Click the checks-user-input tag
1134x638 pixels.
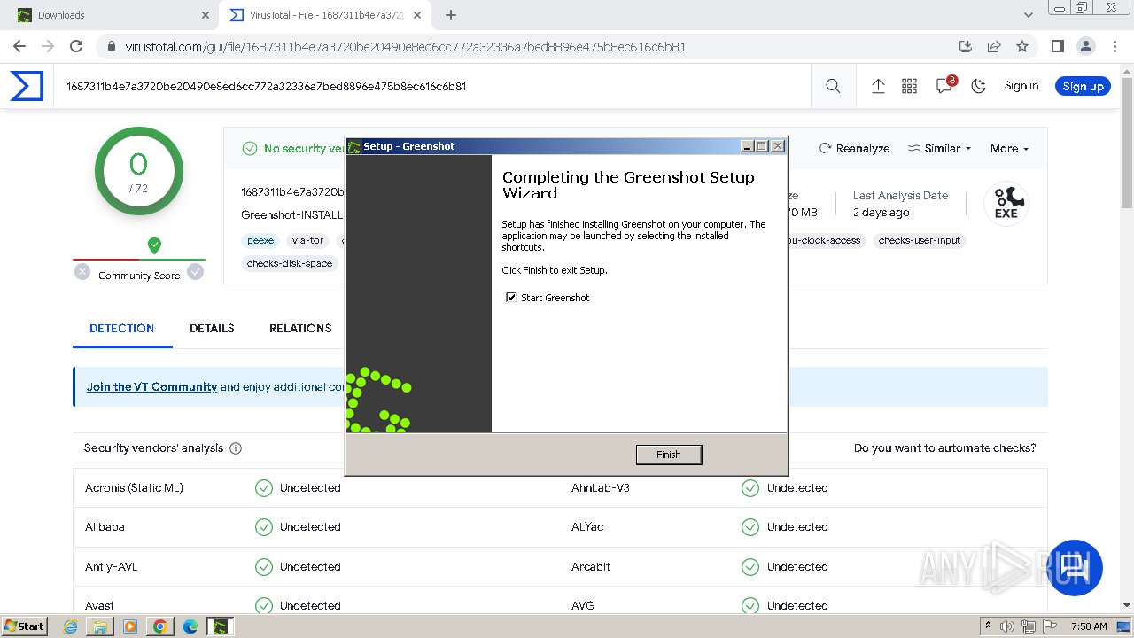[x=920, y=240]
